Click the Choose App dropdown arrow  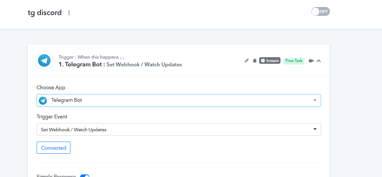(x=315, y=100)
